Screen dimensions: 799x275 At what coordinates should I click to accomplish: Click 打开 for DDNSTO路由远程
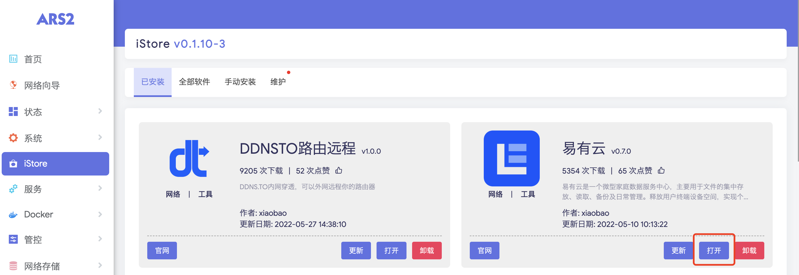391,250
